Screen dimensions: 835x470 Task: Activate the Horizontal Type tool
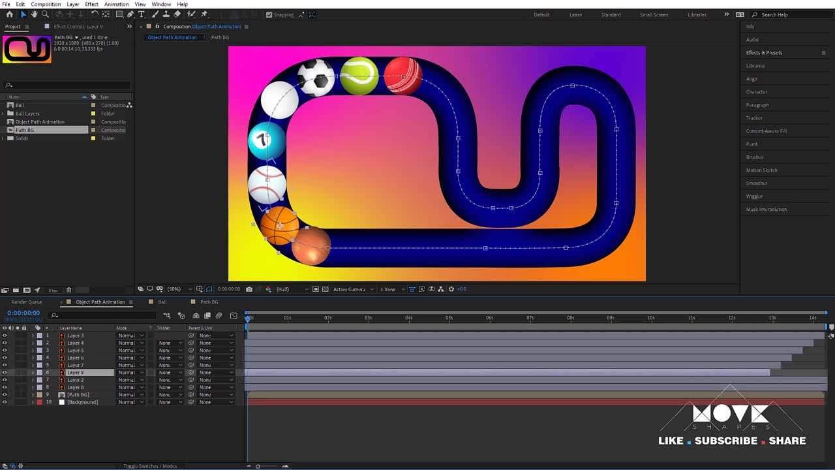point(142,14)
